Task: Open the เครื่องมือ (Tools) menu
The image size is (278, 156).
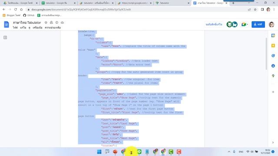Action: (37, 27)
